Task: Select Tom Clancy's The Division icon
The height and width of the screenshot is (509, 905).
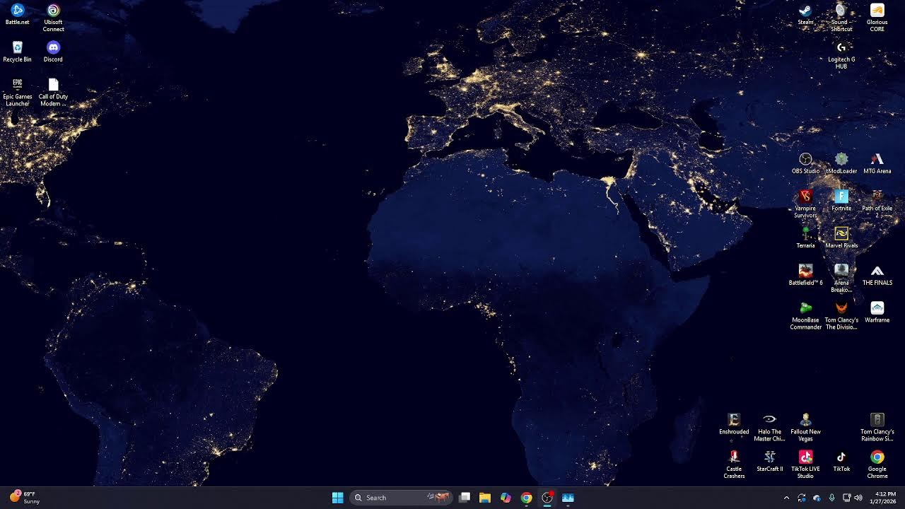Action: point(841,315)
